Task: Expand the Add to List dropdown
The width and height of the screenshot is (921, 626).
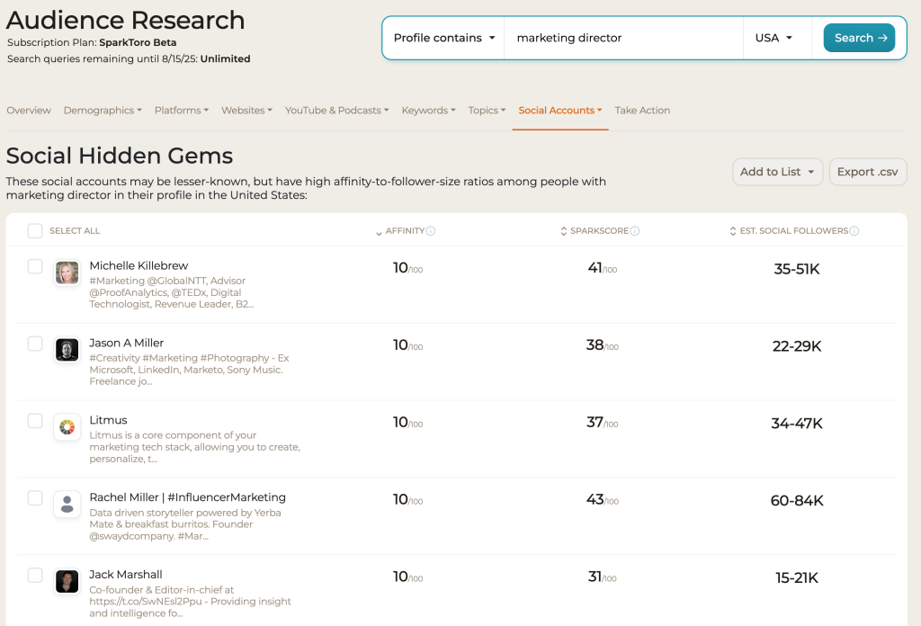Action: [x=778, y=172]
